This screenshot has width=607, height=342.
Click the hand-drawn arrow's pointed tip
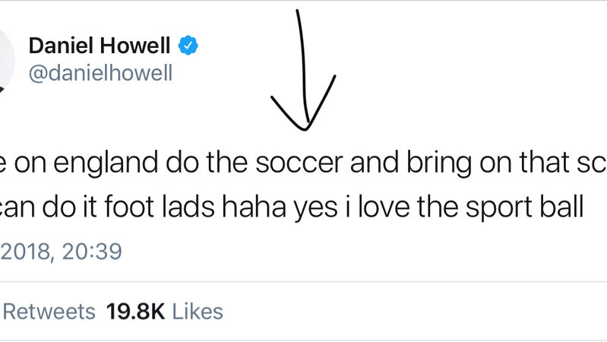pos(305,128)
